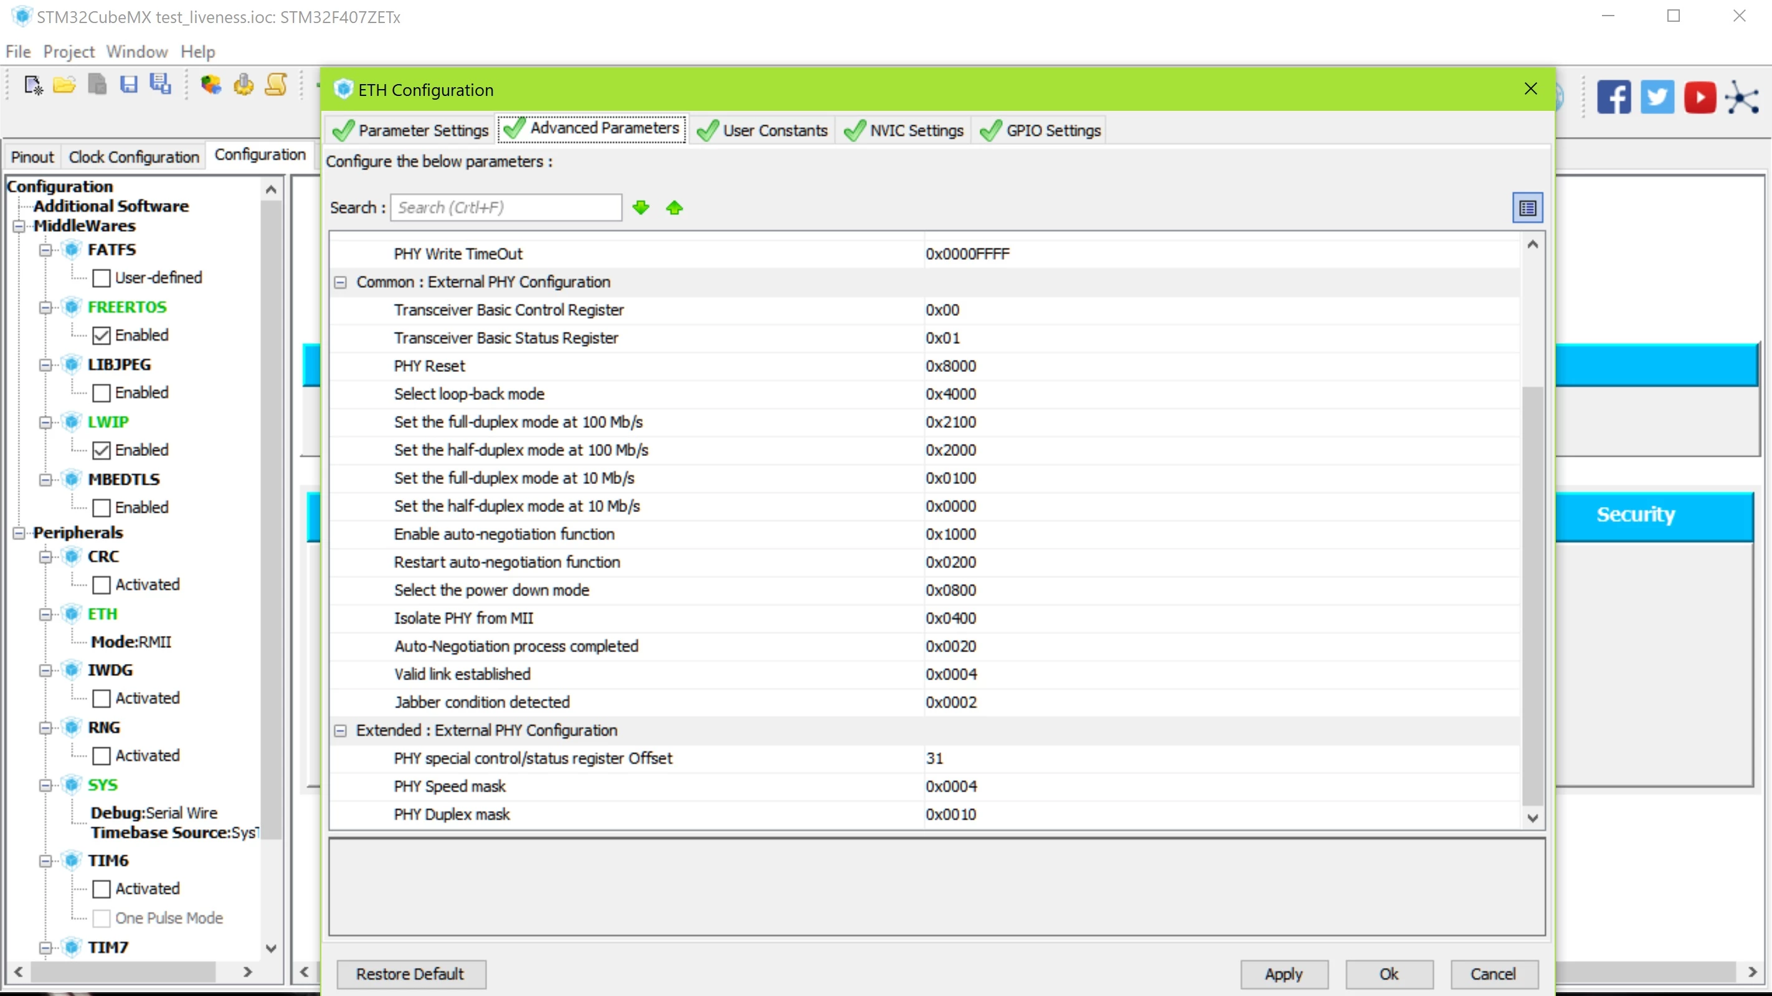Switch to the Pinout tab
Screen dimensions: 1772x996
coord(32,157)
